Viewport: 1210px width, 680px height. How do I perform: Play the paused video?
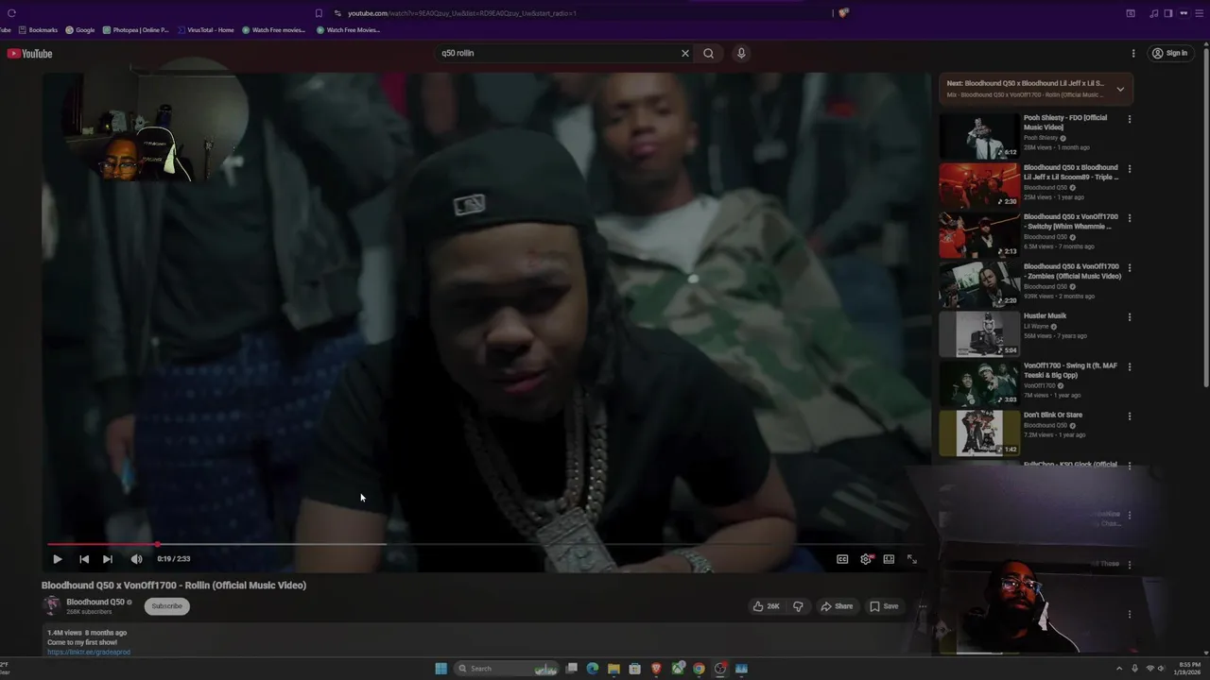[57, 559]
